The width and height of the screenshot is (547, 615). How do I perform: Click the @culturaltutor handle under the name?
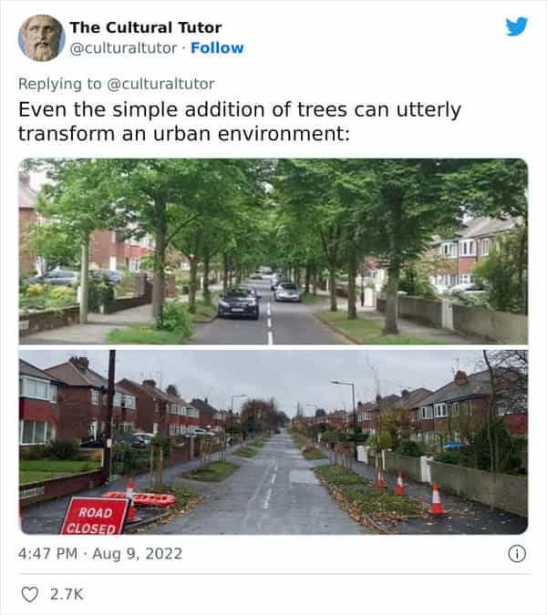click(x=123, y=48)
